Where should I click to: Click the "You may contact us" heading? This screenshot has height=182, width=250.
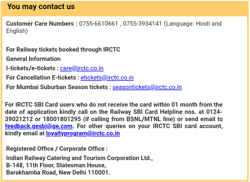click(x=41, y=7)
